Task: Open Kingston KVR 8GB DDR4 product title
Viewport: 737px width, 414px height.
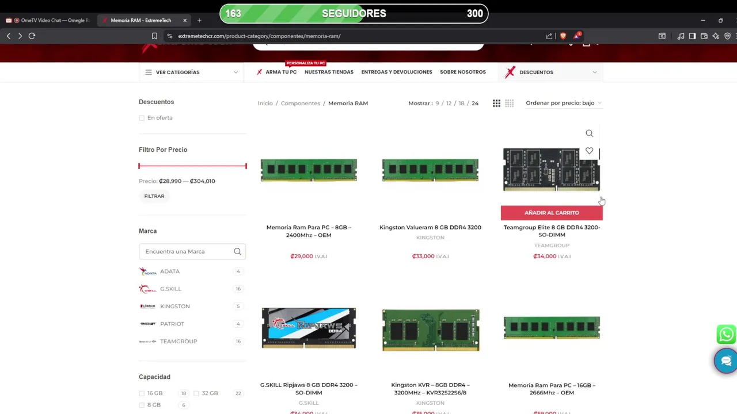Action: pyautogui.click(x=430, y=389)
